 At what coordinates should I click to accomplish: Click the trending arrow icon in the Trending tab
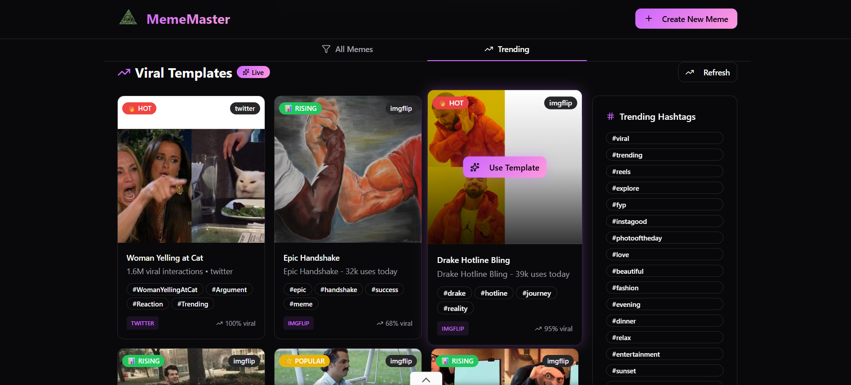coord(489,49)
